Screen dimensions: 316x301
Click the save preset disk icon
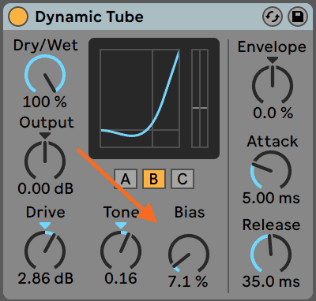(298, 17)
